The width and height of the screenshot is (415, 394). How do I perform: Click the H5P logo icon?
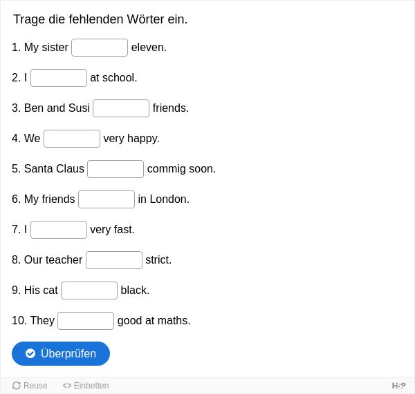click(x=398, y=386)
